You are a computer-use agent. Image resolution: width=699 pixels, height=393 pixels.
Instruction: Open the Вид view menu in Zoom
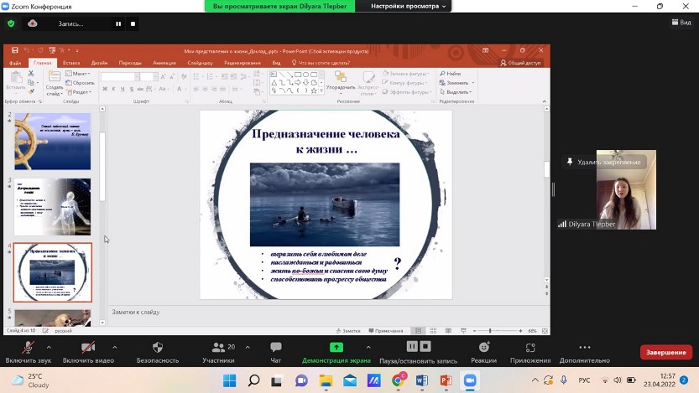(x=681, y=23)
